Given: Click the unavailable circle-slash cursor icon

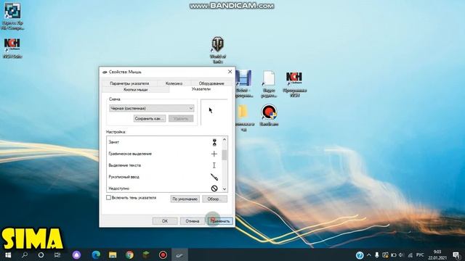Looking at the screenshot, I should (x=214, y=188).
